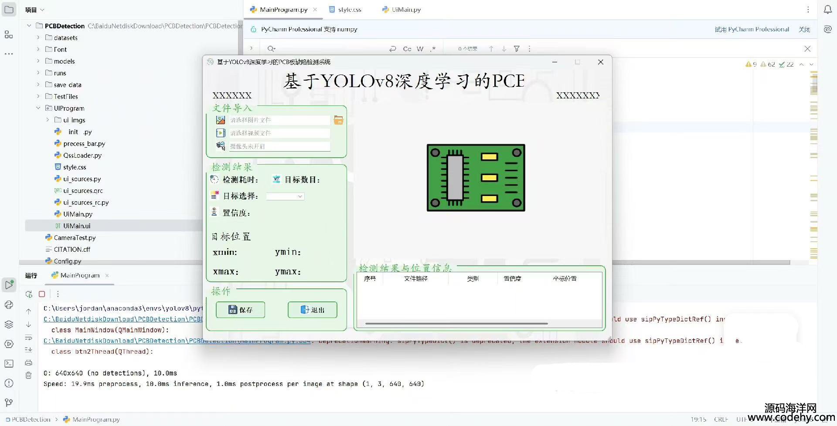837x426 pixels.
Task: Open the Version Control branch icon
Action: tap(9, 402)
